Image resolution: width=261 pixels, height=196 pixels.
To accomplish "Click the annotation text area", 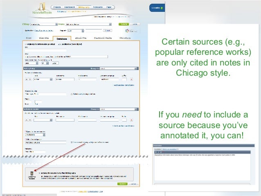I will pyautogui.click(x=202, y=167).
